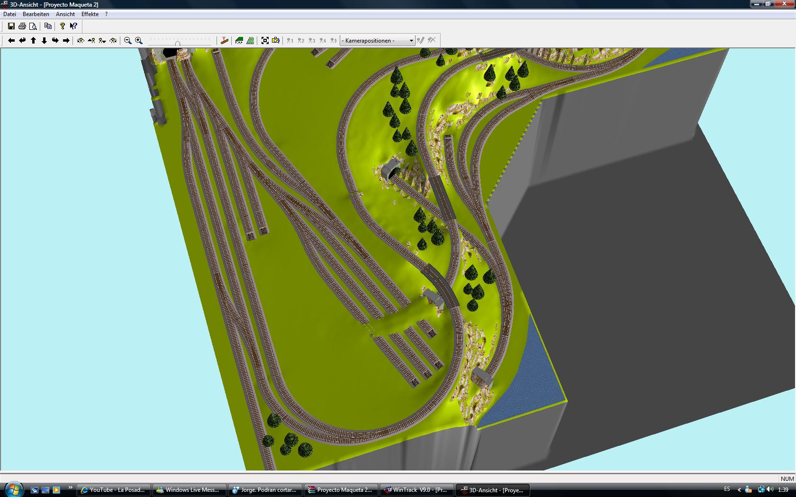Click the fit-to-window view icon
Screen dimensions: 796x497
(x=265, y=41)
